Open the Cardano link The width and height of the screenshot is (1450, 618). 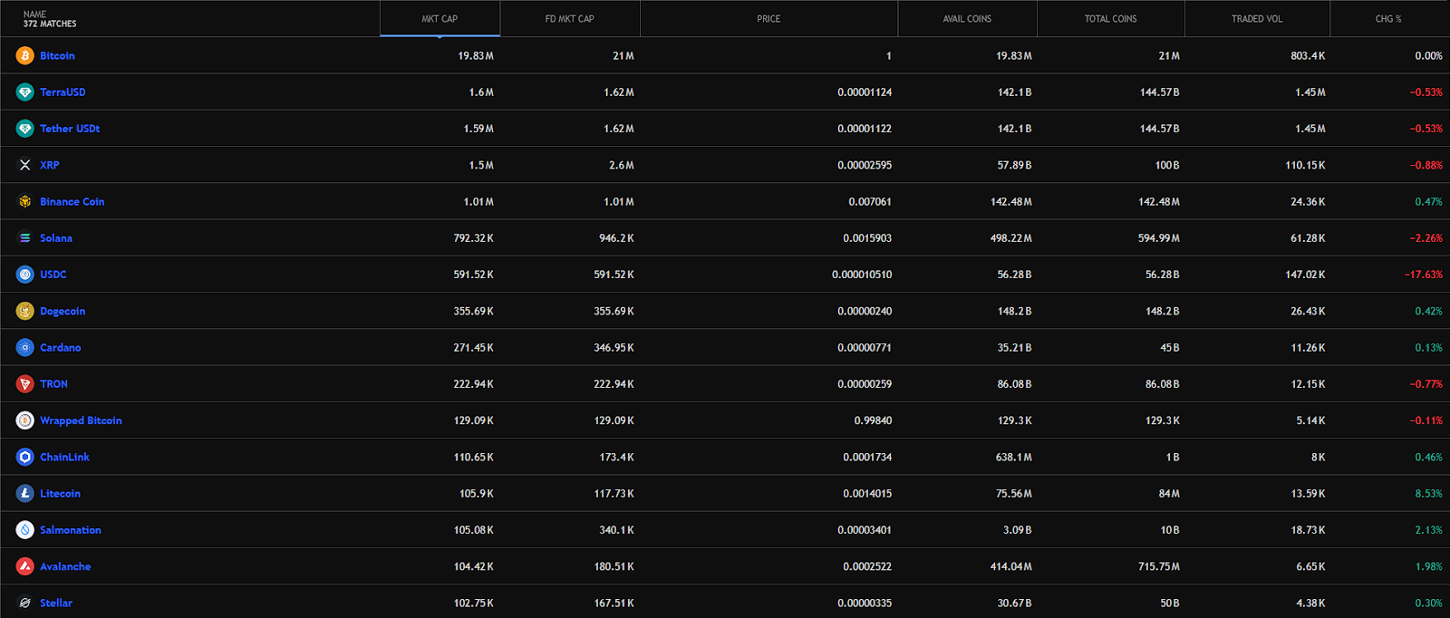point(61,348)
